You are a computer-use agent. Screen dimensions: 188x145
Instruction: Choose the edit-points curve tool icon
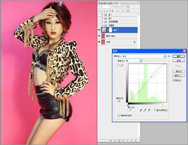(x=119, y=66)
